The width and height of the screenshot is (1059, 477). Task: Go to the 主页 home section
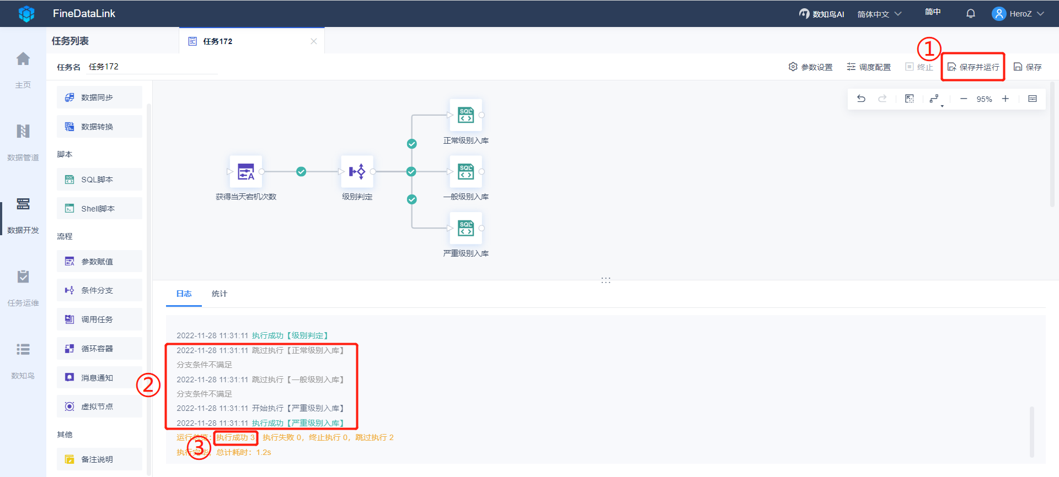point(23,70)
